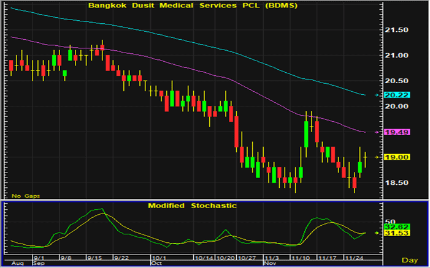Click the No Gaps label
The image size is (430, 268).
click(x=23, y=195)
